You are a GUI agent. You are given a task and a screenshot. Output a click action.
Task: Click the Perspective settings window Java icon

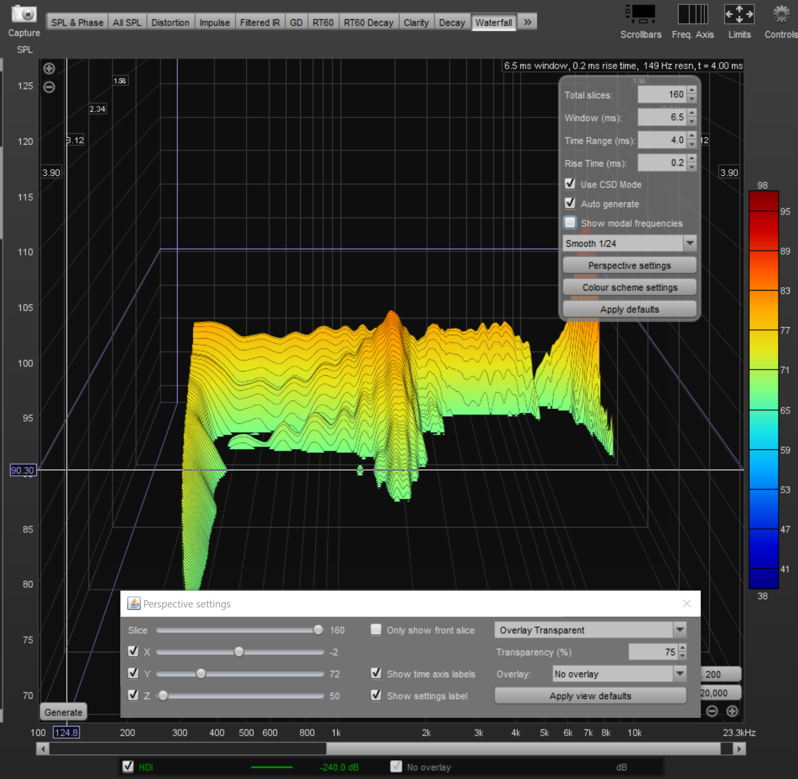[133, 604]
